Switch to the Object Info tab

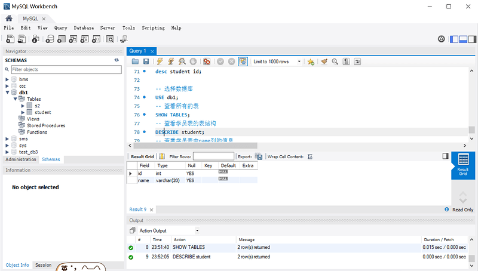17,265
